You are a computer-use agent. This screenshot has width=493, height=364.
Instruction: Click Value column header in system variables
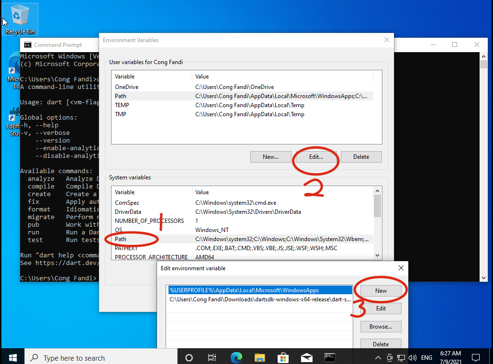click(x=282, y=192)
